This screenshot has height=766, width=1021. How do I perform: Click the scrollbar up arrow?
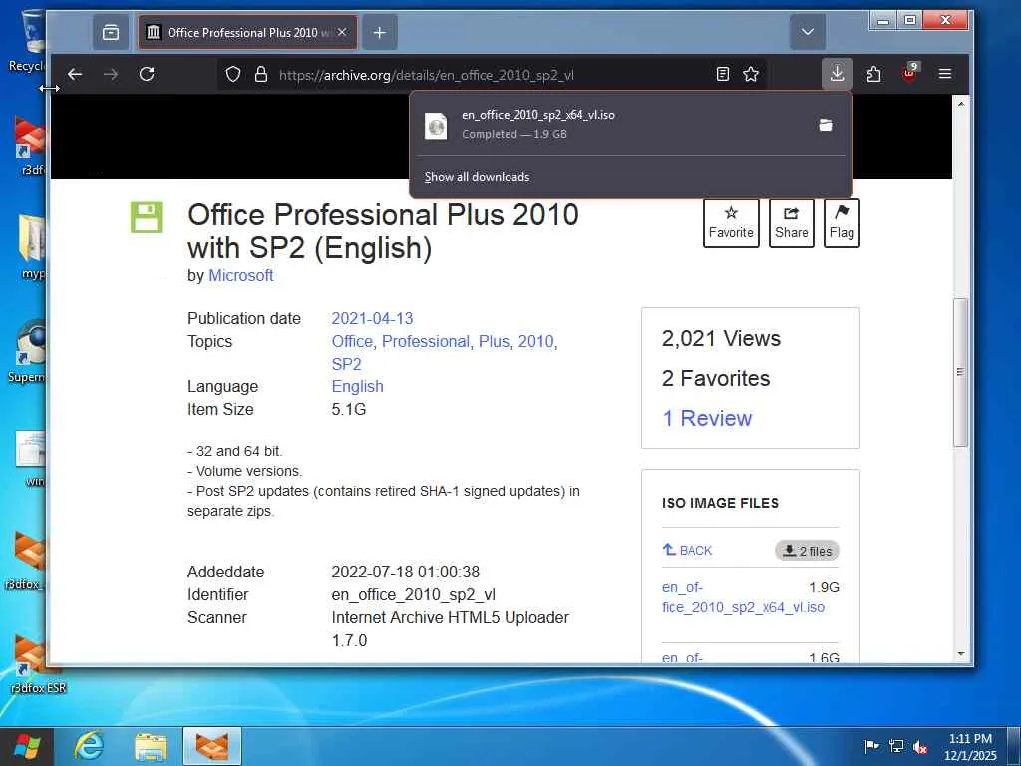pos(960,103)
